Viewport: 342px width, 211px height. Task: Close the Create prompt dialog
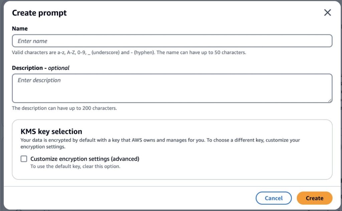[328, 13]
